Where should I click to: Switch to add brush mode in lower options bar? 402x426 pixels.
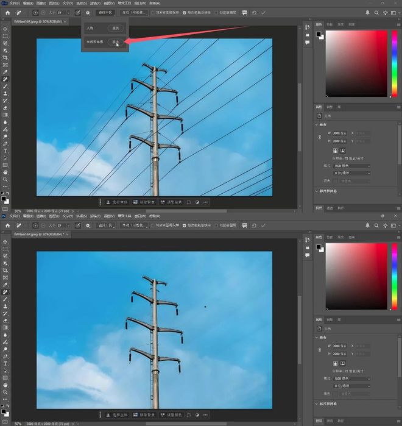(35, 225)
